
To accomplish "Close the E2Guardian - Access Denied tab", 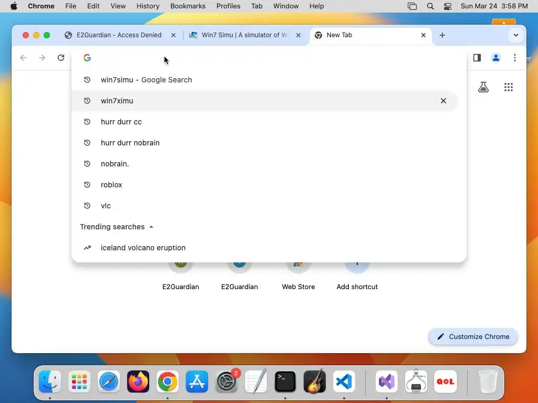I will click(x=173, y=35).
